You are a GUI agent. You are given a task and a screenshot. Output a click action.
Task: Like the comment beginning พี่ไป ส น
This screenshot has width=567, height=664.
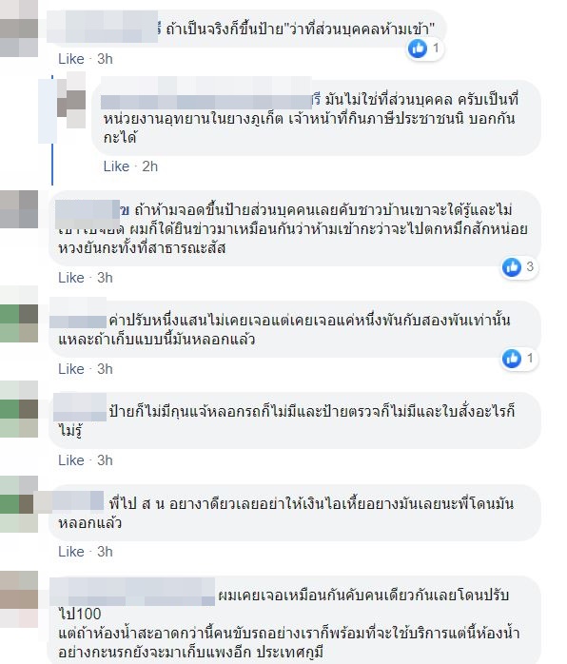click(71, 552)
